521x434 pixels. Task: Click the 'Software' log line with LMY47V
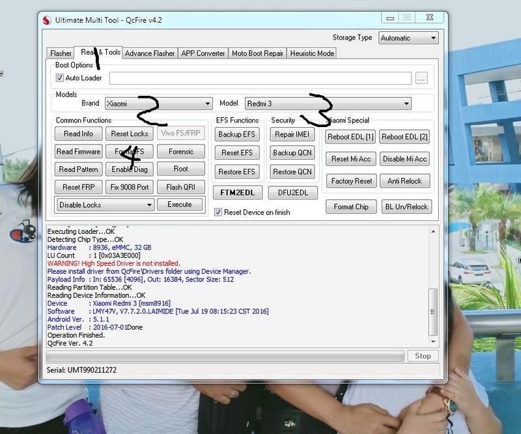[158, 311]
